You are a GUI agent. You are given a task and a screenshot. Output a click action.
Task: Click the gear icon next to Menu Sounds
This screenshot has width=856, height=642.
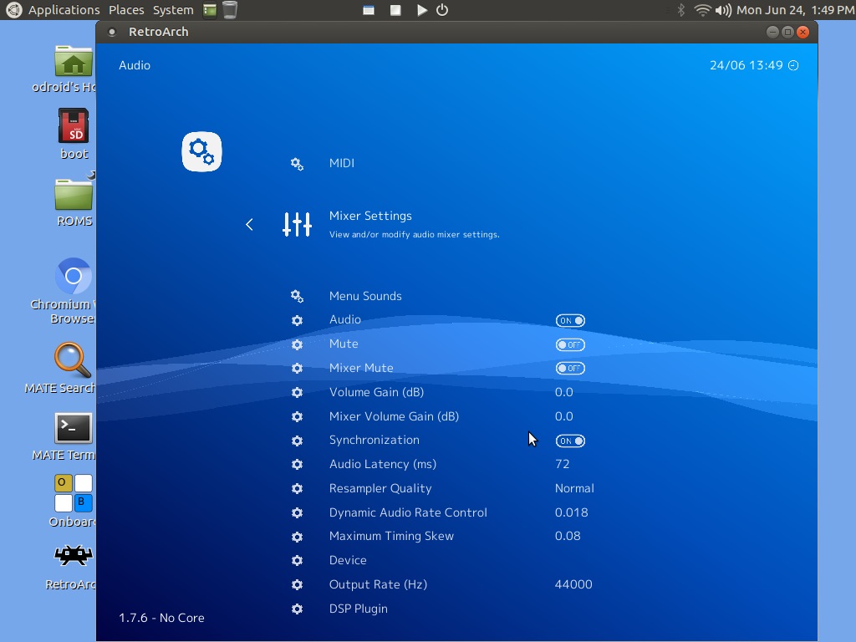(297, 296)
